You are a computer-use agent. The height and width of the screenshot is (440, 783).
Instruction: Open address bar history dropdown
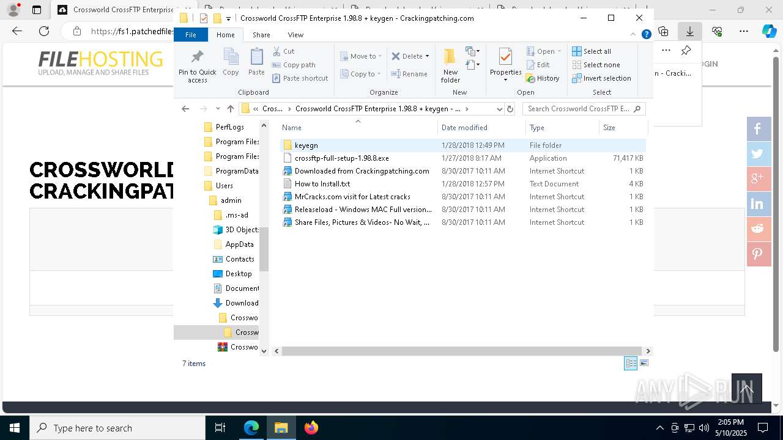click(x=499, y=109)
